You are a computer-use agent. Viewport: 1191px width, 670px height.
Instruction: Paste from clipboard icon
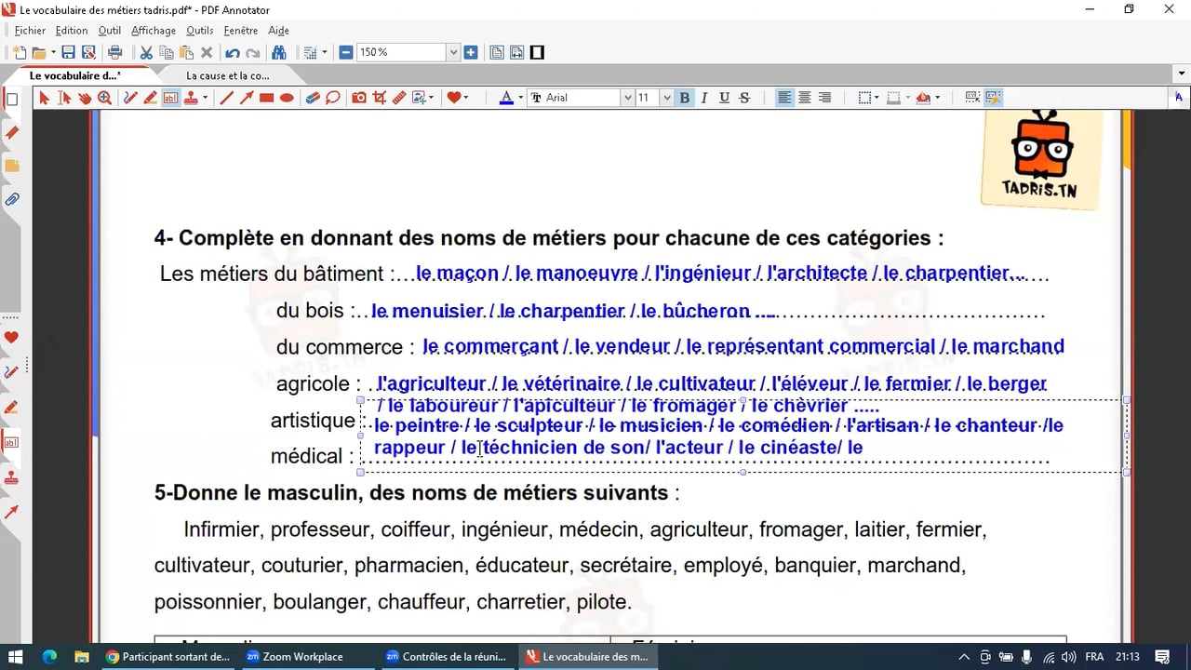pos(186,53)
